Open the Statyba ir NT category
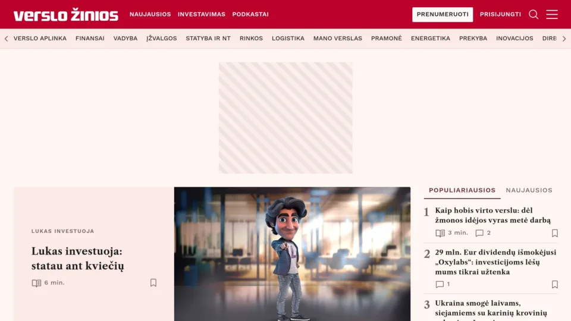The width and height of the screenshot is (571, 321). click(208, 38)
